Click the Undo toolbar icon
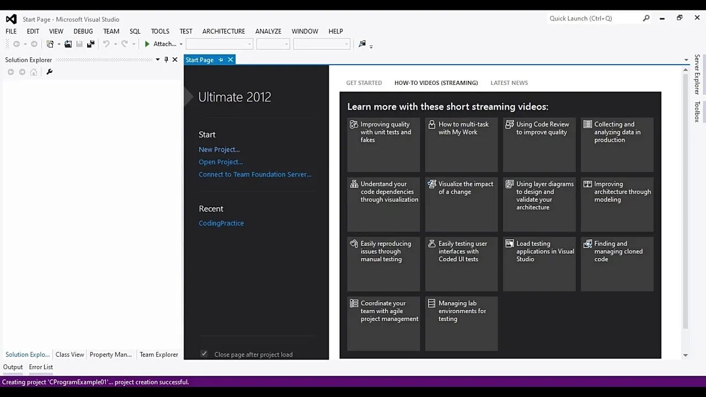706x397 pixels. 106,44
